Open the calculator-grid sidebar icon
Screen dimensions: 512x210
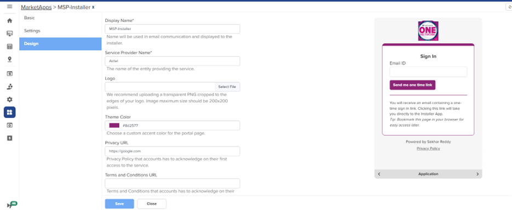[x=9, y=46]
